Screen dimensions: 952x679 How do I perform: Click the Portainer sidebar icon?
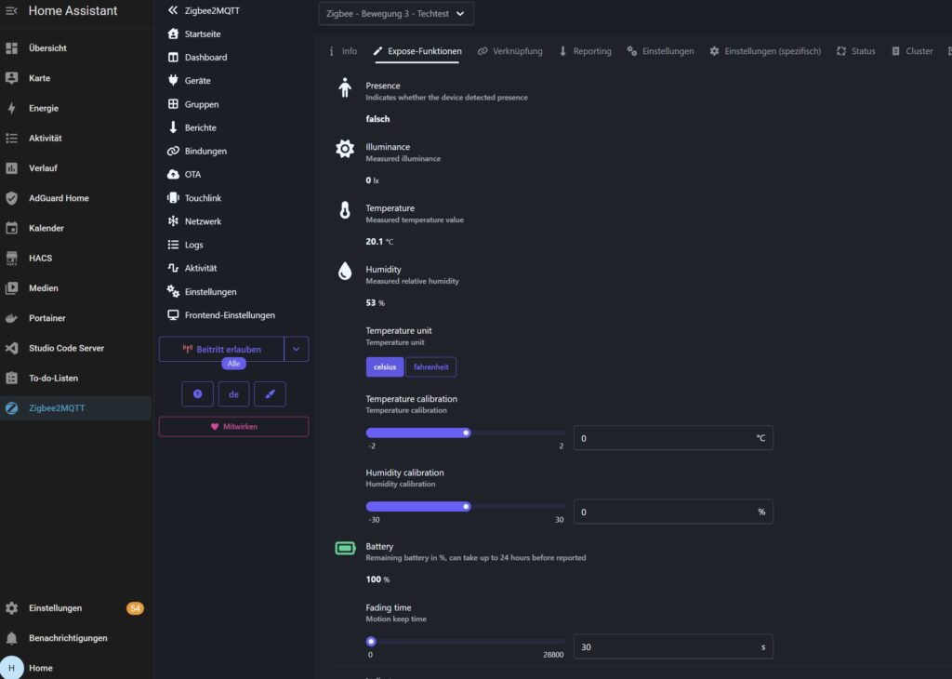click(11, 317)
